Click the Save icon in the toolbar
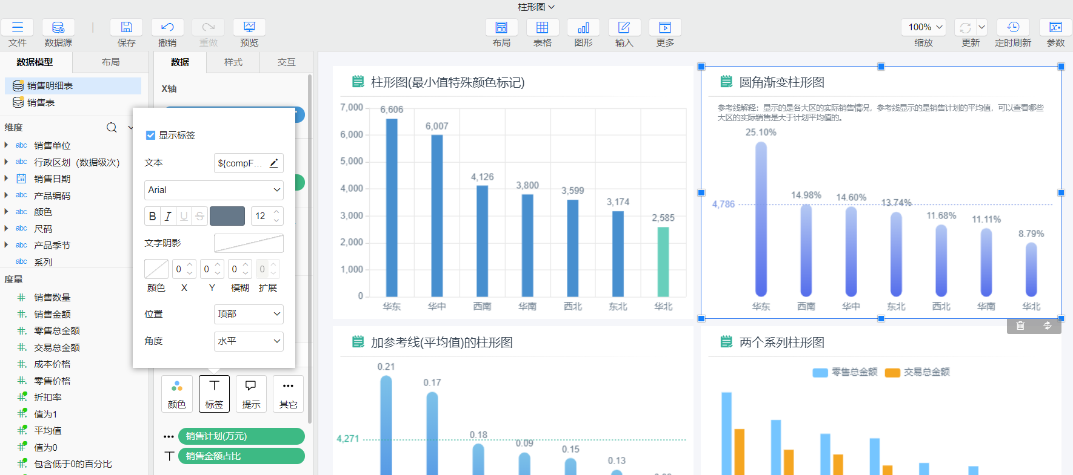The height and width of the screenshot is (475, 1073). 126,27
